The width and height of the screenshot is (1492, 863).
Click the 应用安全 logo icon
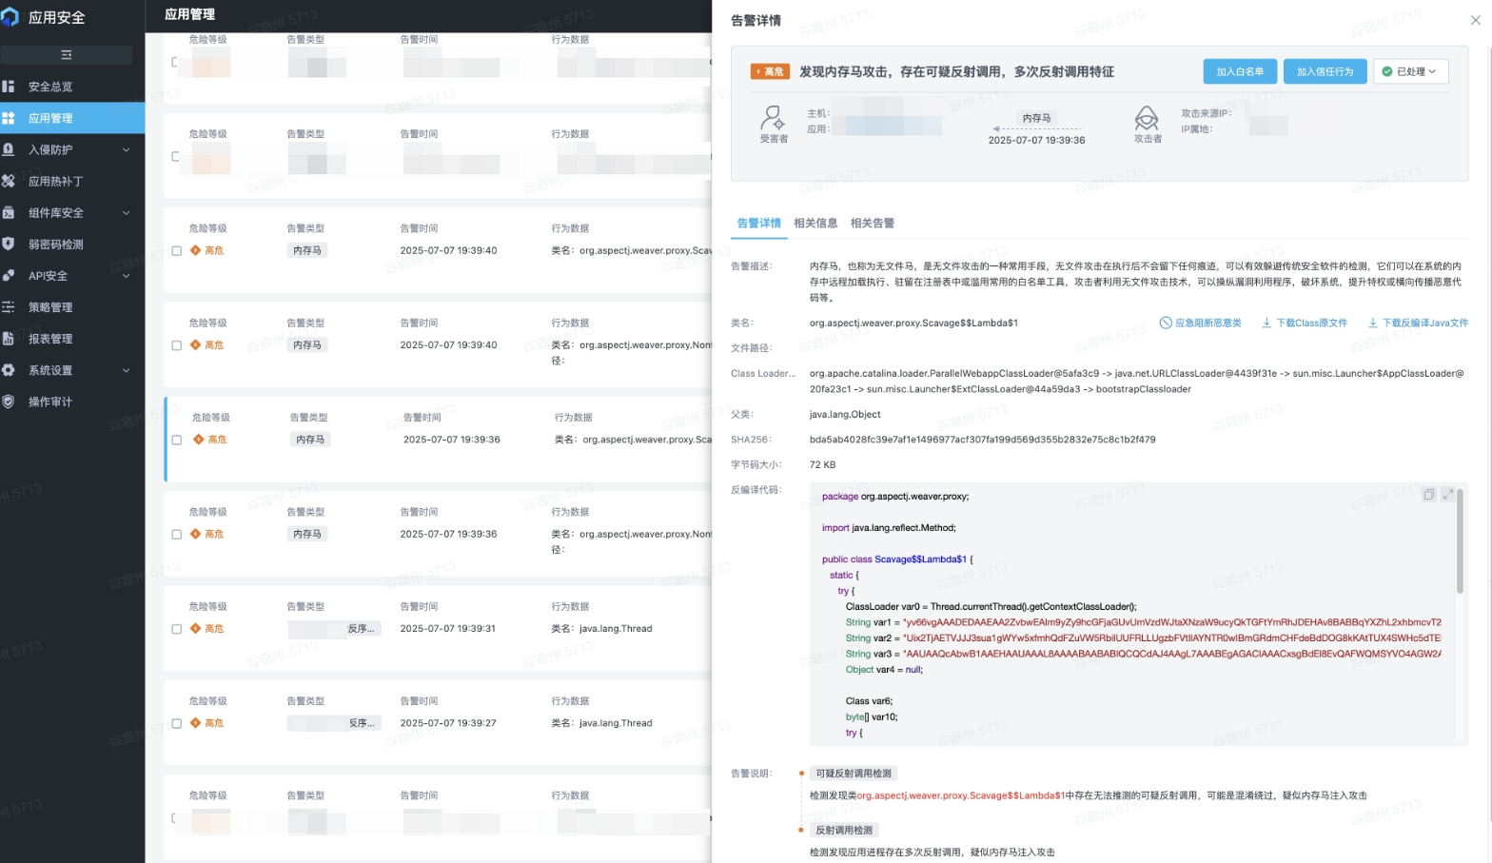pyautogui.click(x=10, y=17)
